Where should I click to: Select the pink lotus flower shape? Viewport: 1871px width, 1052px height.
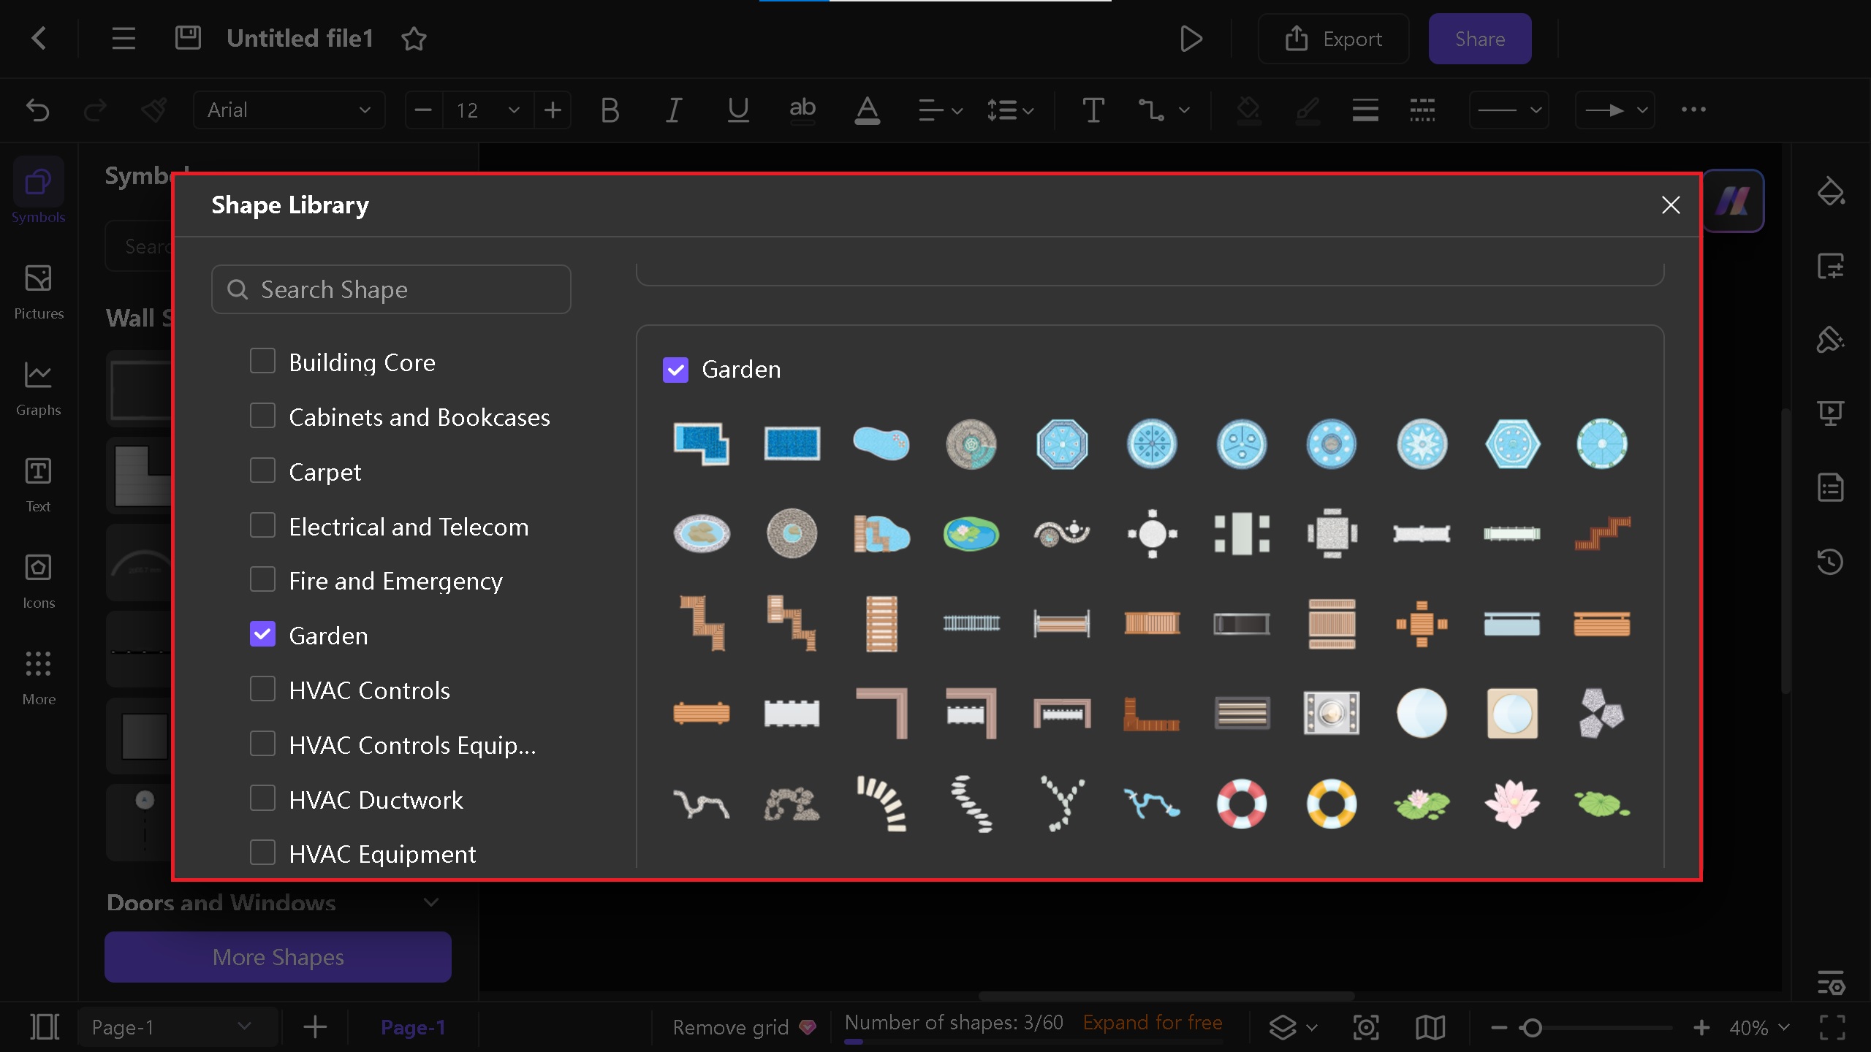pyautogui.click(x=1512, y=804)
